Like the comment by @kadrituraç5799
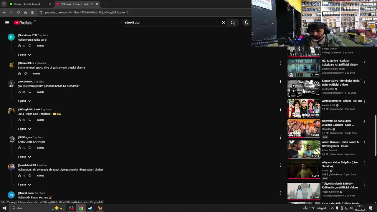The height and width of the screenshot is (212, 377). (x=19, y=46)
